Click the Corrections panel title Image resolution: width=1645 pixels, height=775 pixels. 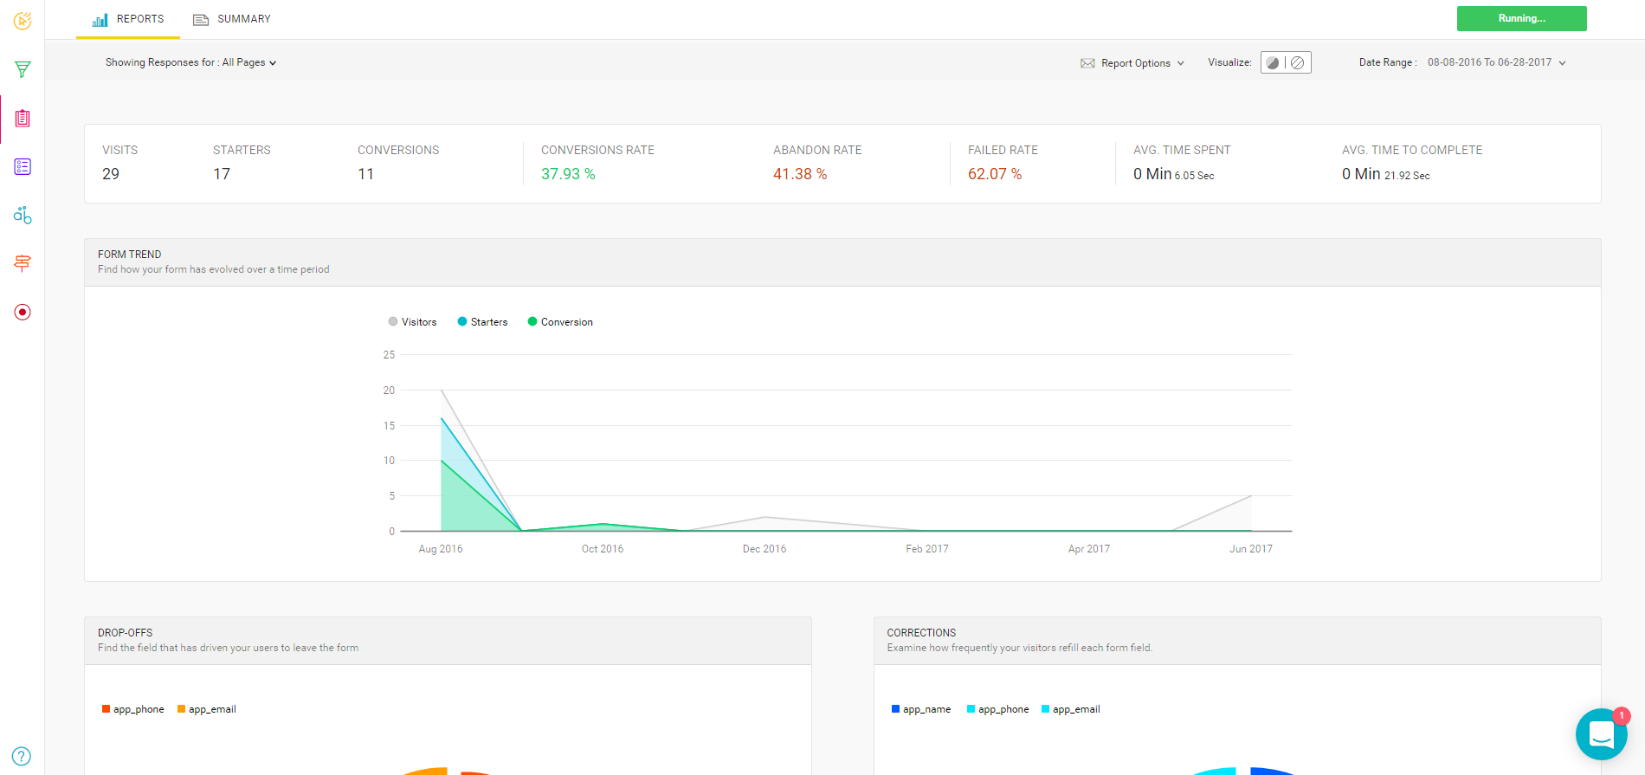(921, 633)
